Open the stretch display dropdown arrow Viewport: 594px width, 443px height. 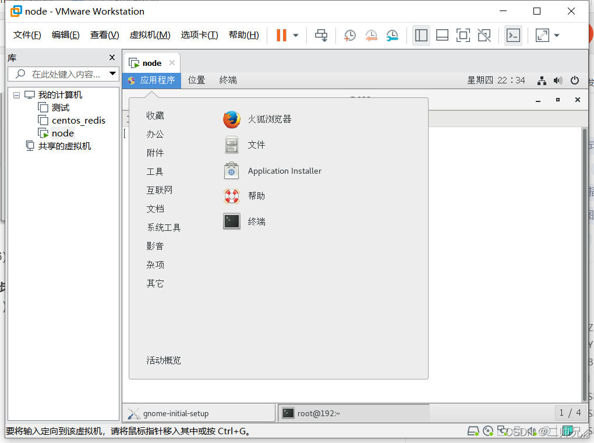click(557, 36)
